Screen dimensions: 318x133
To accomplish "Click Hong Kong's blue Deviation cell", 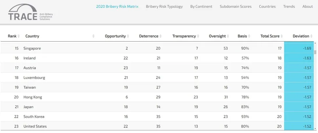I will tap(300, 97).
